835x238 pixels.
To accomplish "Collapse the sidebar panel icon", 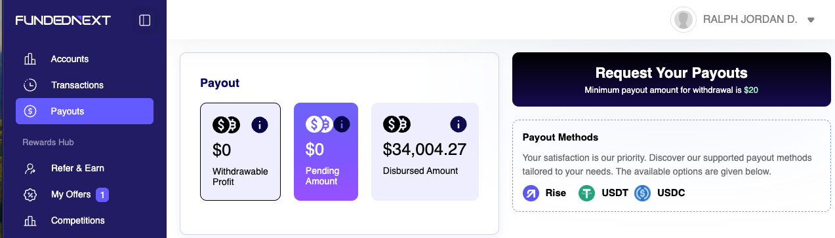I will (145, 20).
